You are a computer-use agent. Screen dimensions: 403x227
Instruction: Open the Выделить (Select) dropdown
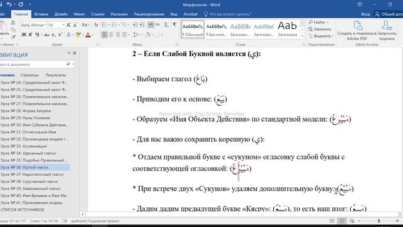coord(321,36)
